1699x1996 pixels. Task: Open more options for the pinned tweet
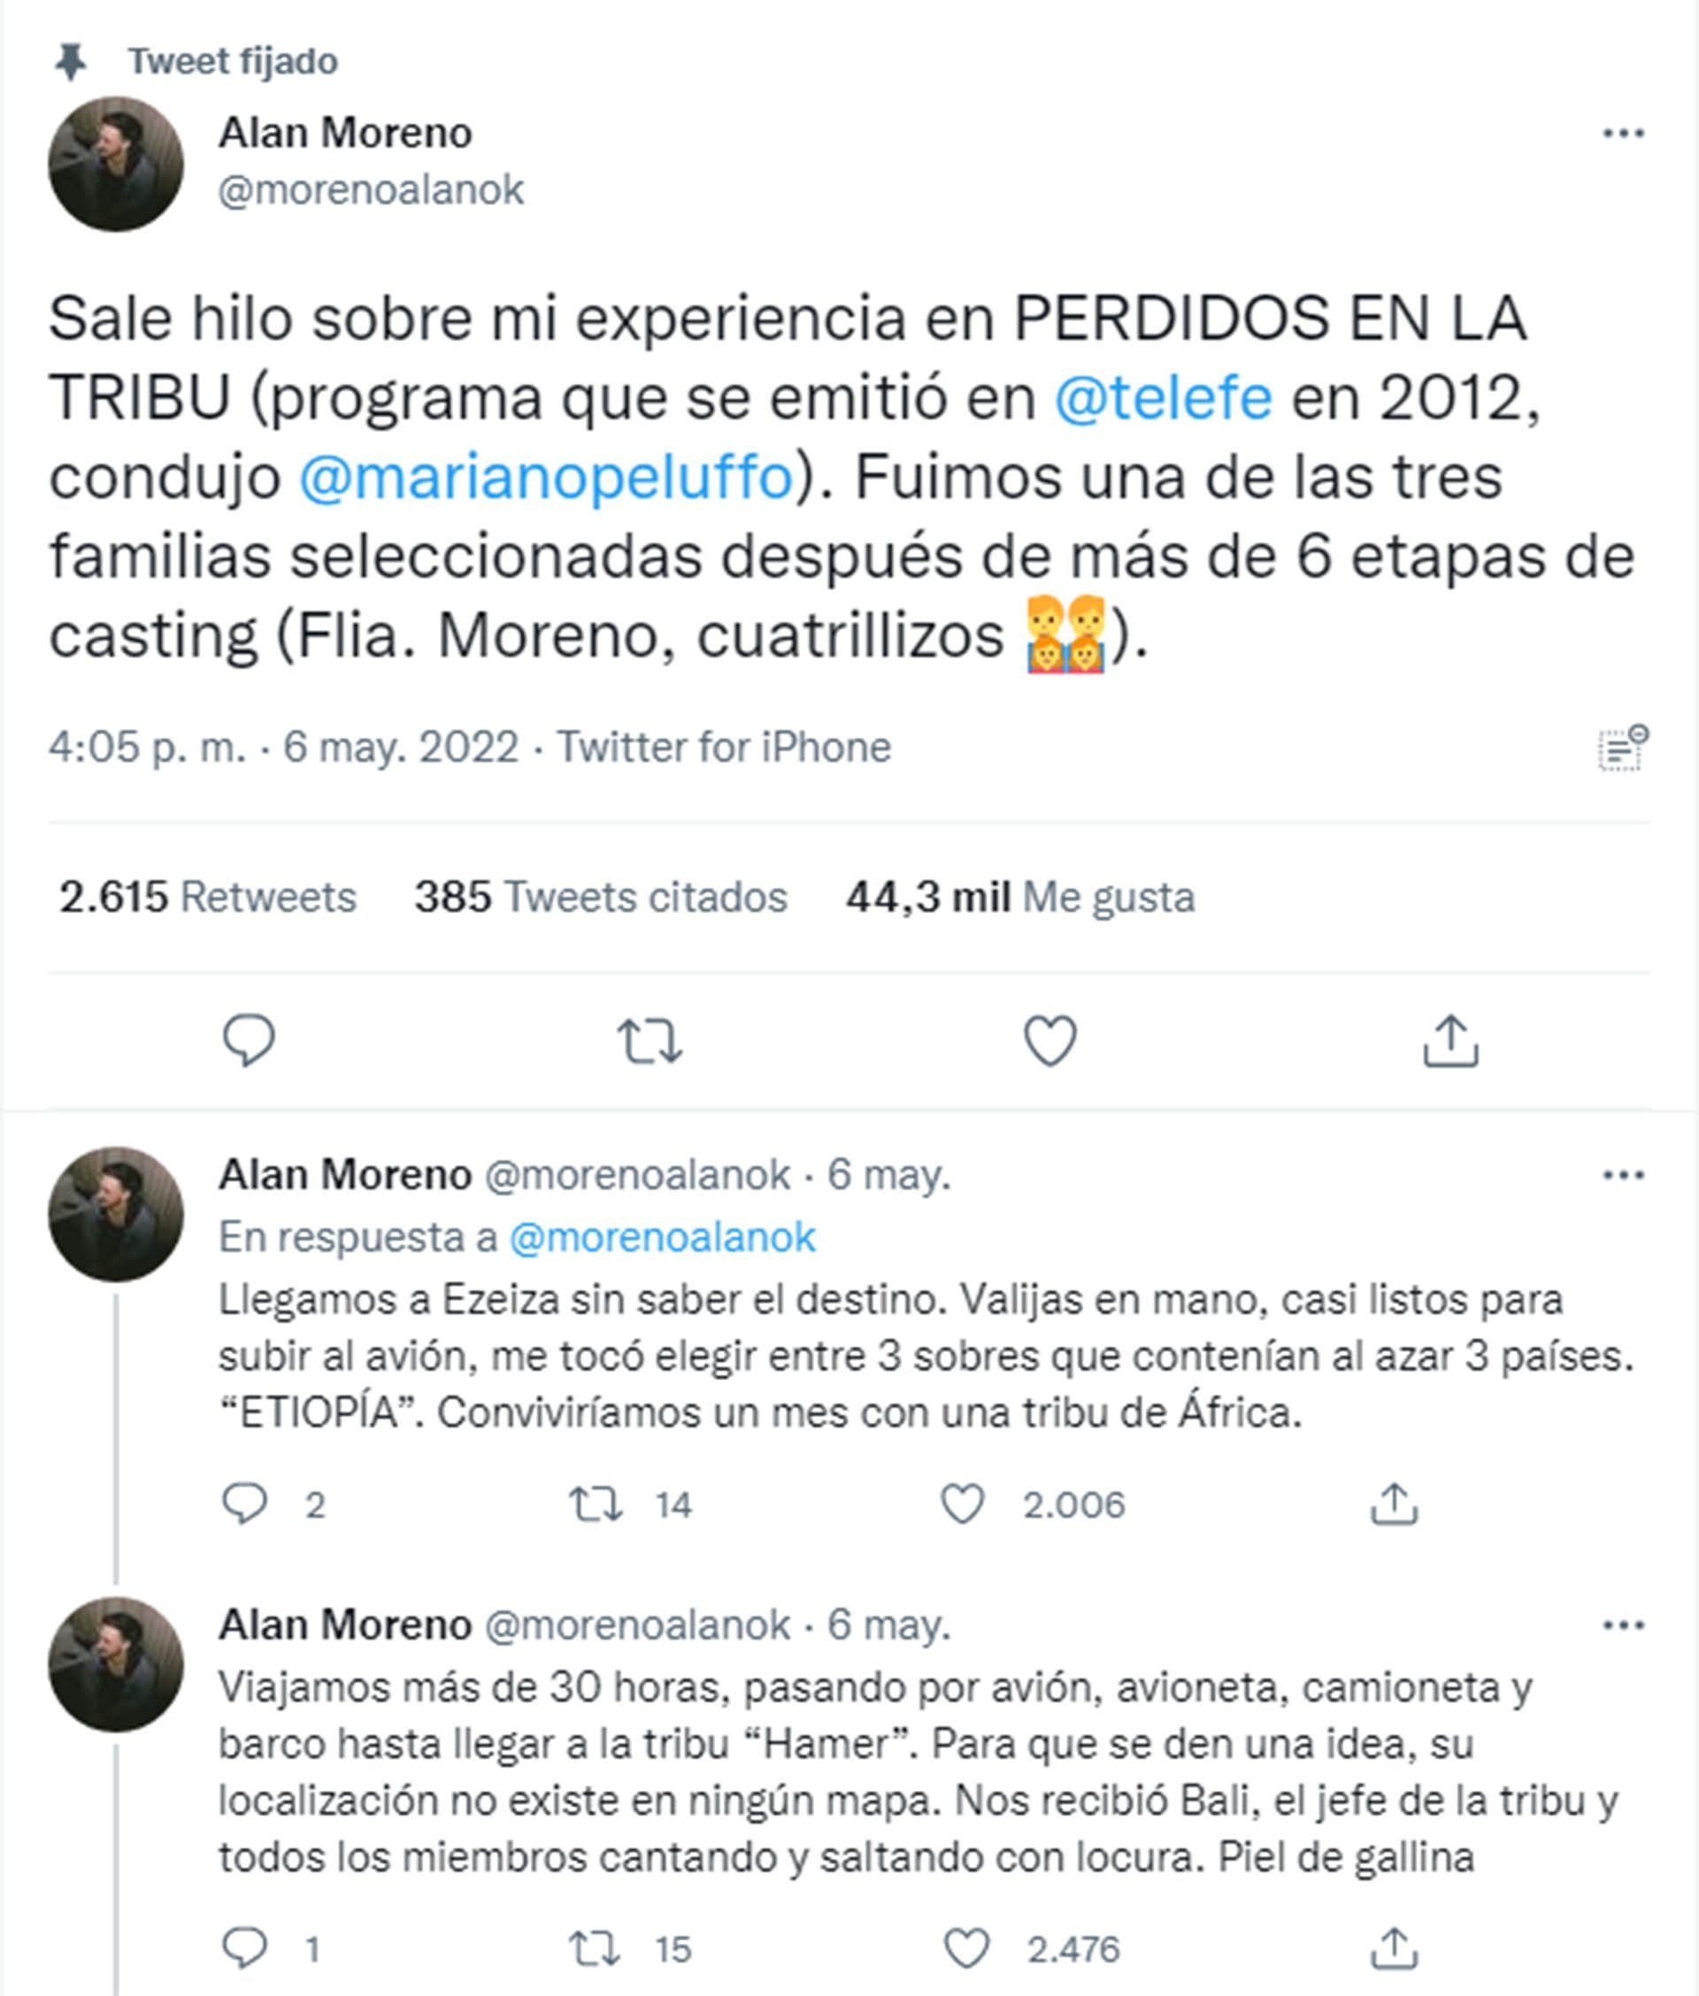[x=1623, y=133]
